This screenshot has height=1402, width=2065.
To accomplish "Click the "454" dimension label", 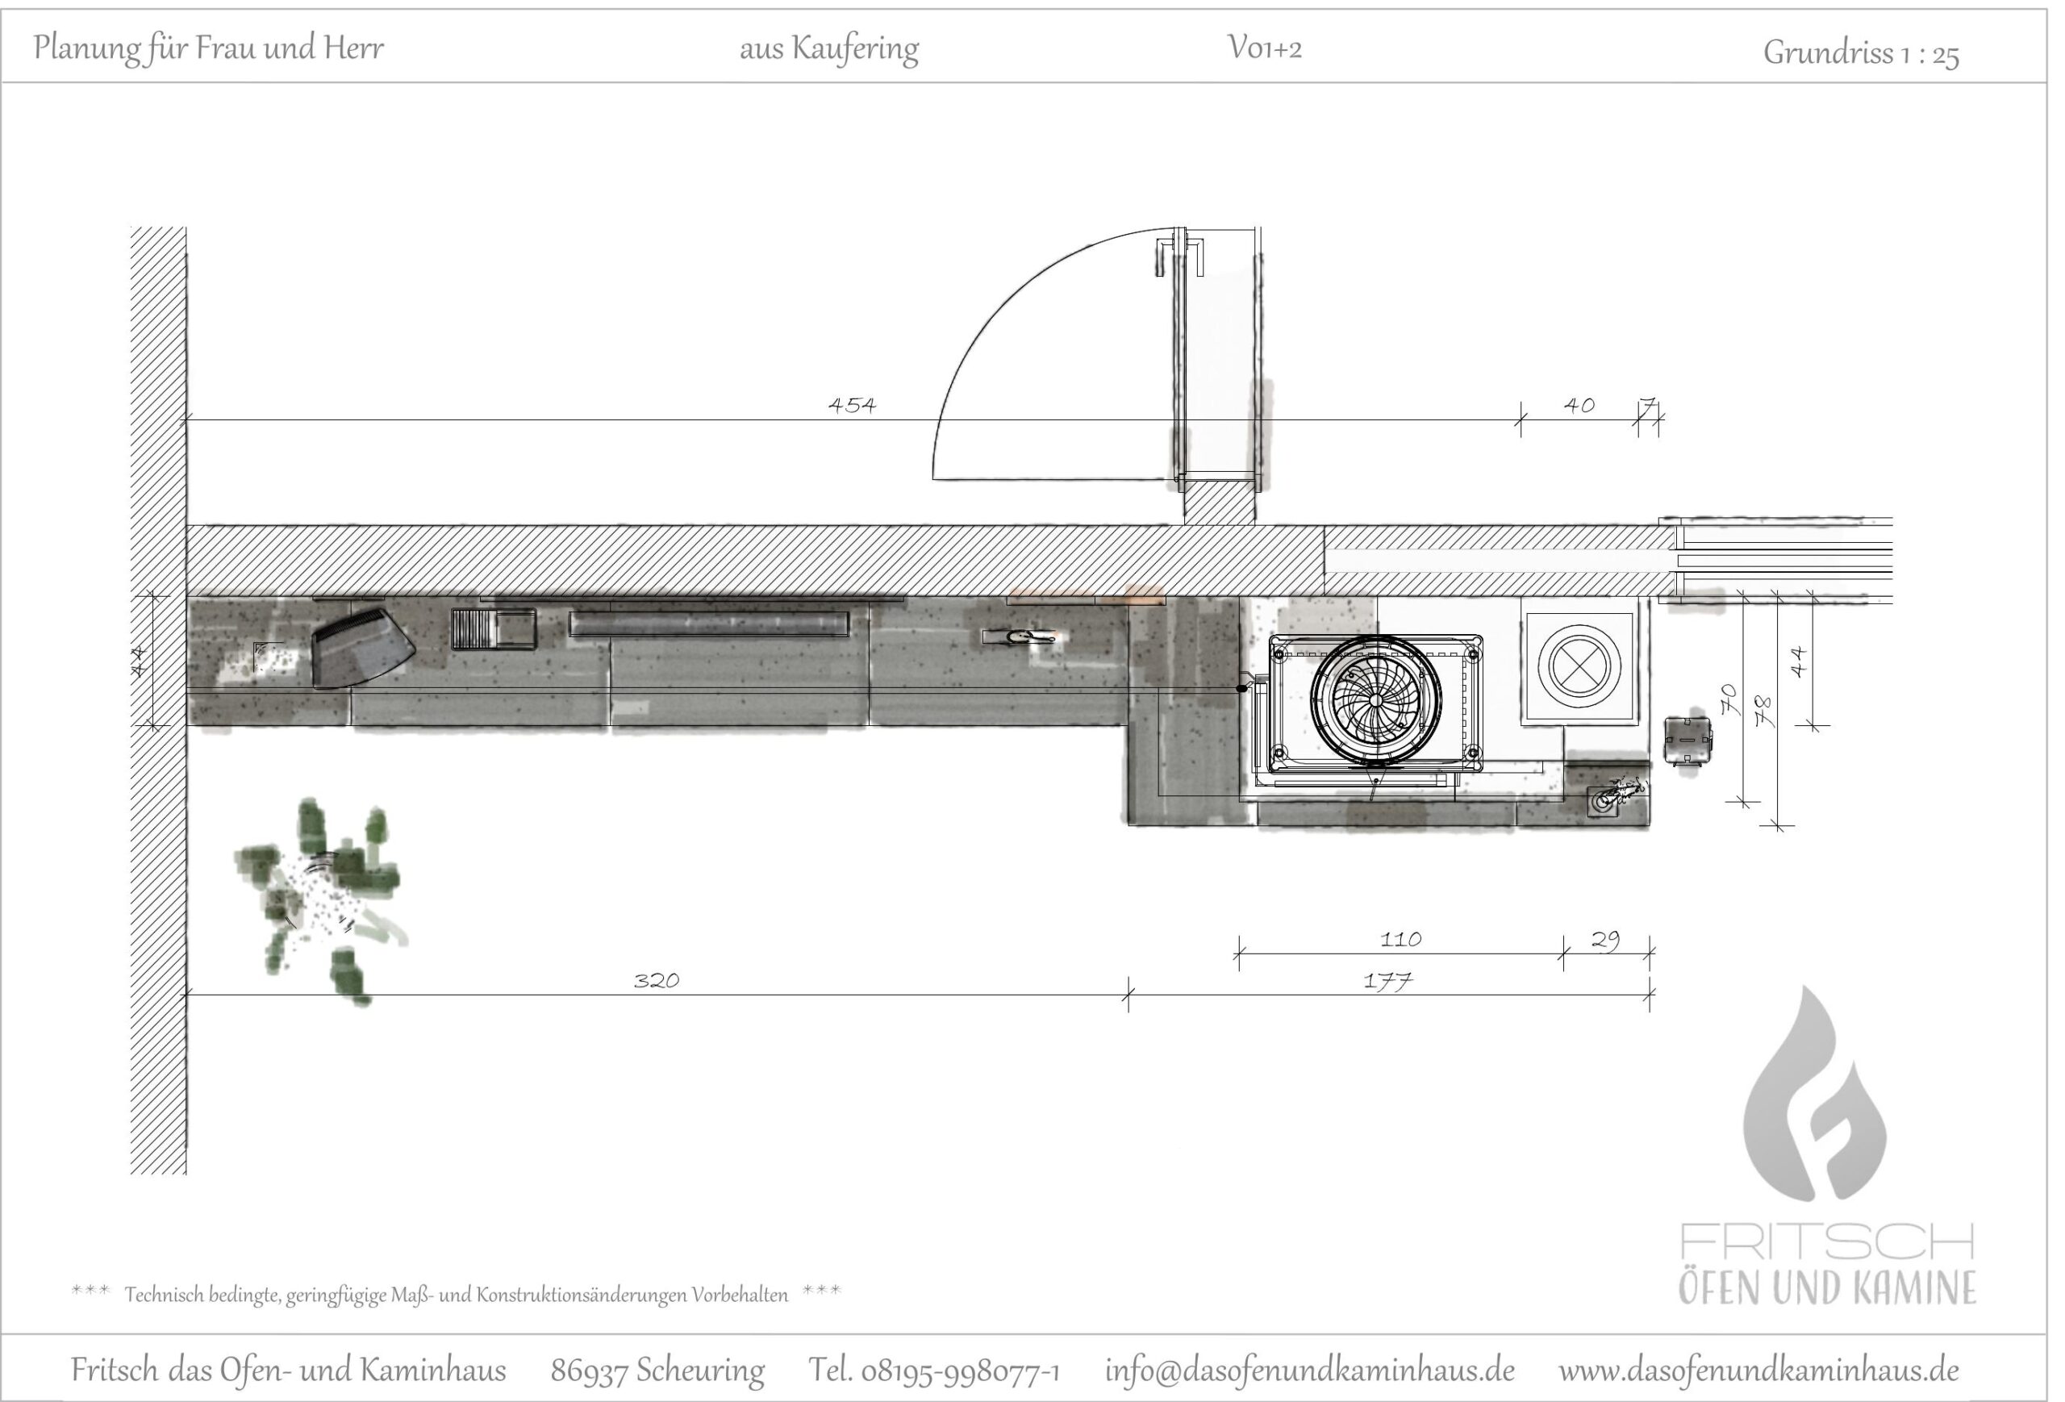I will pyautogui.click(x=852, y=405).
